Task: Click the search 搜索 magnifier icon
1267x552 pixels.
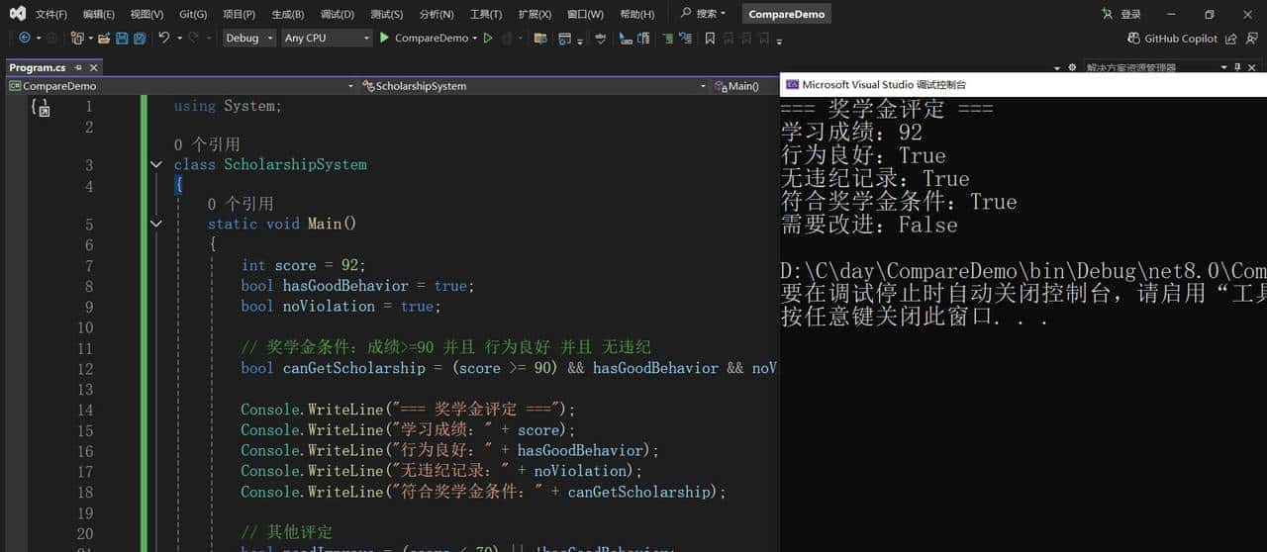Action: [x=686, y=13]
